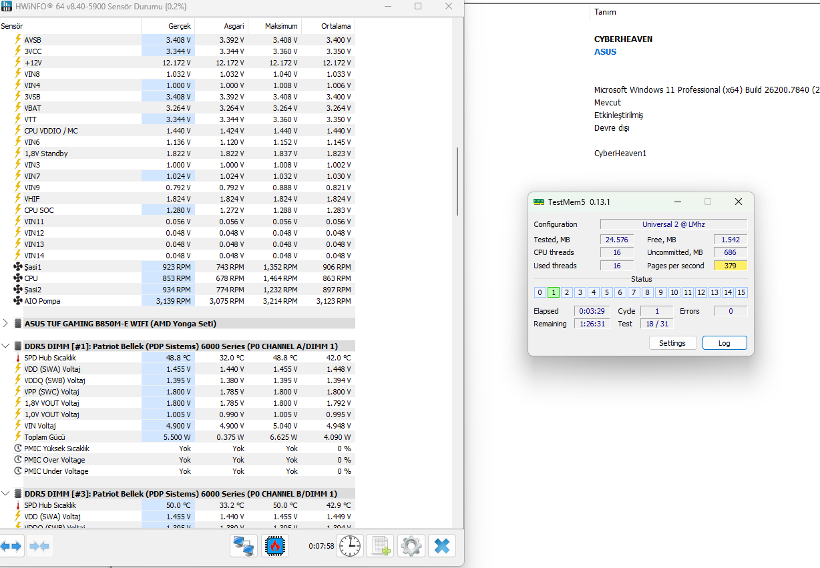Image resolution: width=820 pixels, height=568 pixels.
Task: Click the Uncommitted MB value 686
Action: tap(731, 252)
